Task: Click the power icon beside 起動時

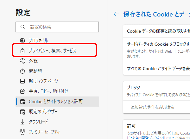Action: click(22, 71)
